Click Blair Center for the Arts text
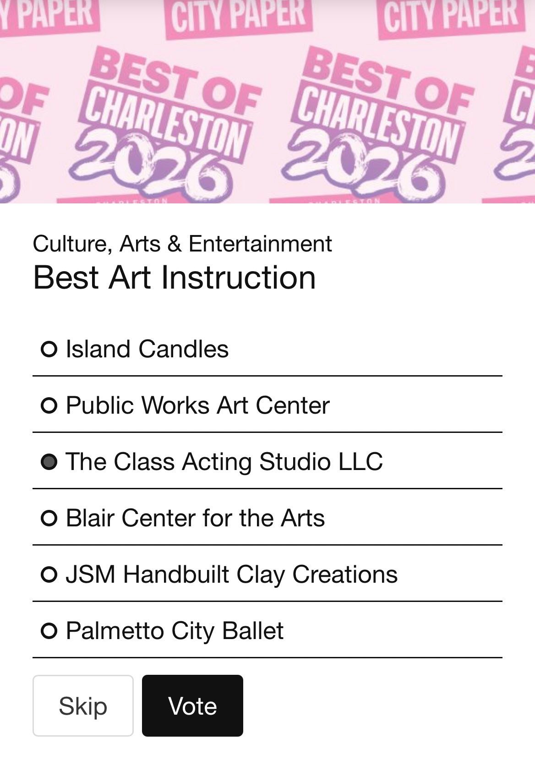Image resolution: width=535 pixels, height=760 pixels. click(195, 518)
